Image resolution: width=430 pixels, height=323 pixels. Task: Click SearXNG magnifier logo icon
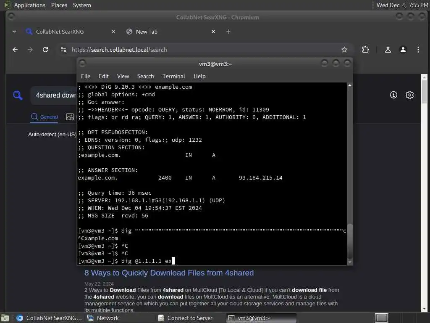point(18,95)
